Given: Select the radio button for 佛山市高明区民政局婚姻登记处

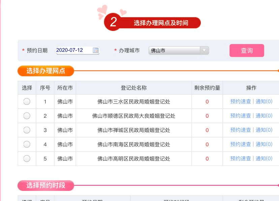Looking at the screenshot, I should tap(27, 158).
